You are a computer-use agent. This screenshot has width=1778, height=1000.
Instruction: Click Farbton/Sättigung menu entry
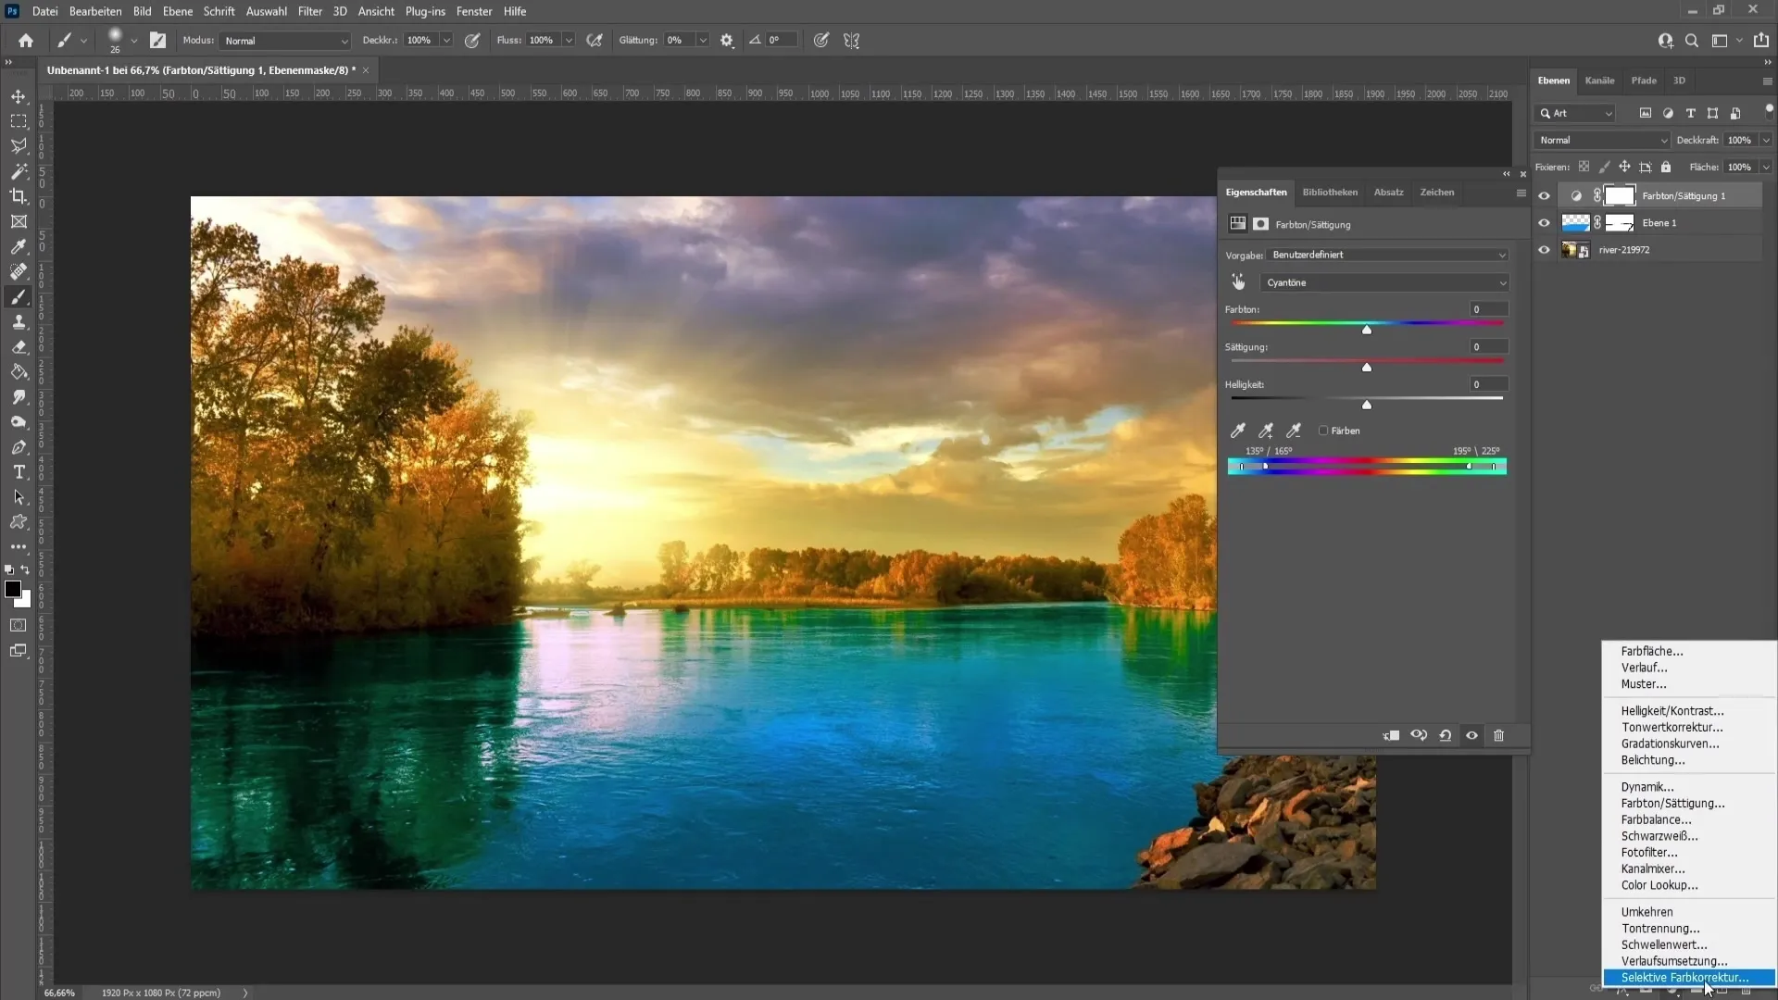click(1673, 802)
